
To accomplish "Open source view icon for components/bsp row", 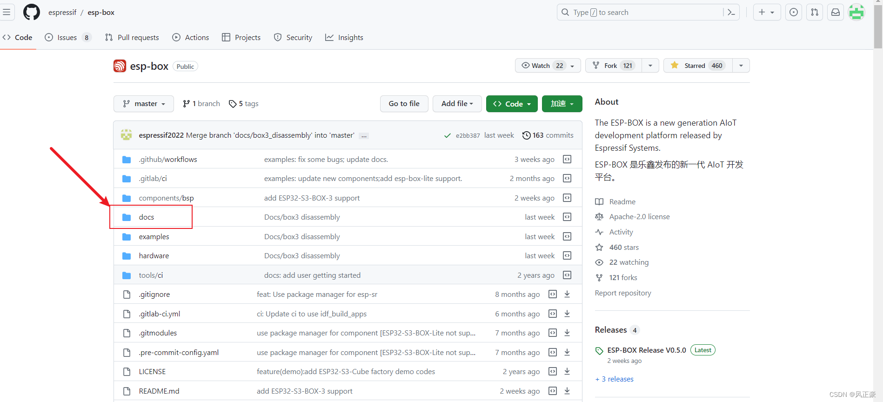I will (x=567, y=198).
